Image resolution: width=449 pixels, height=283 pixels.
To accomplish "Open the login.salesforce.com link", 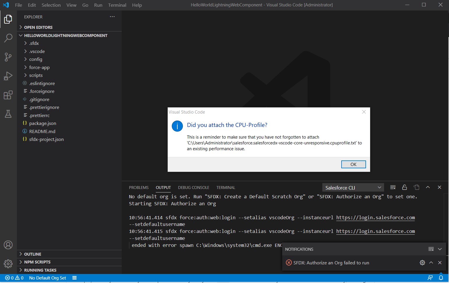I will [x=375, y=217].
